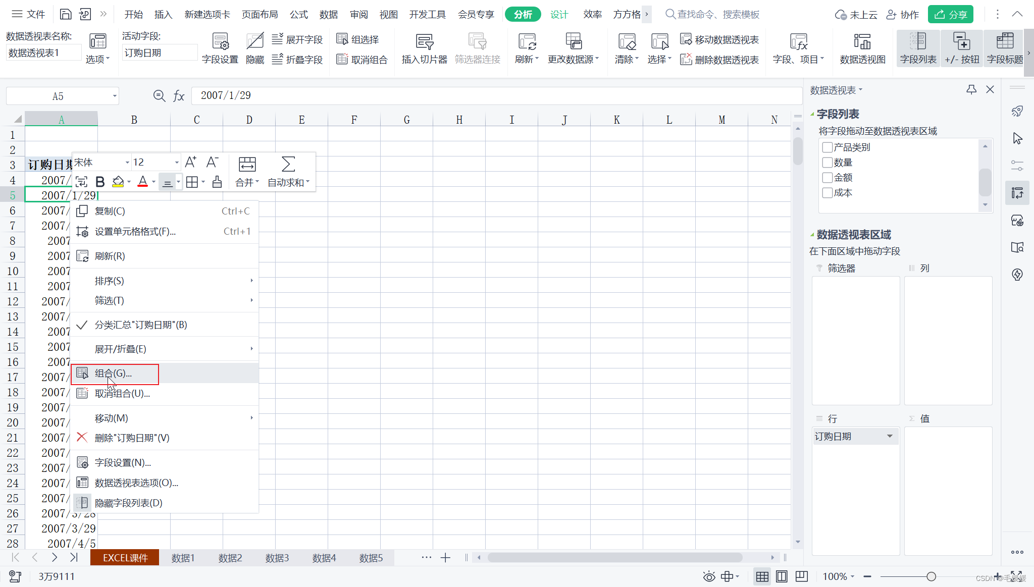Enable the 金额 field checkbox
This screenshot has width=1034, height=587.
827,178
